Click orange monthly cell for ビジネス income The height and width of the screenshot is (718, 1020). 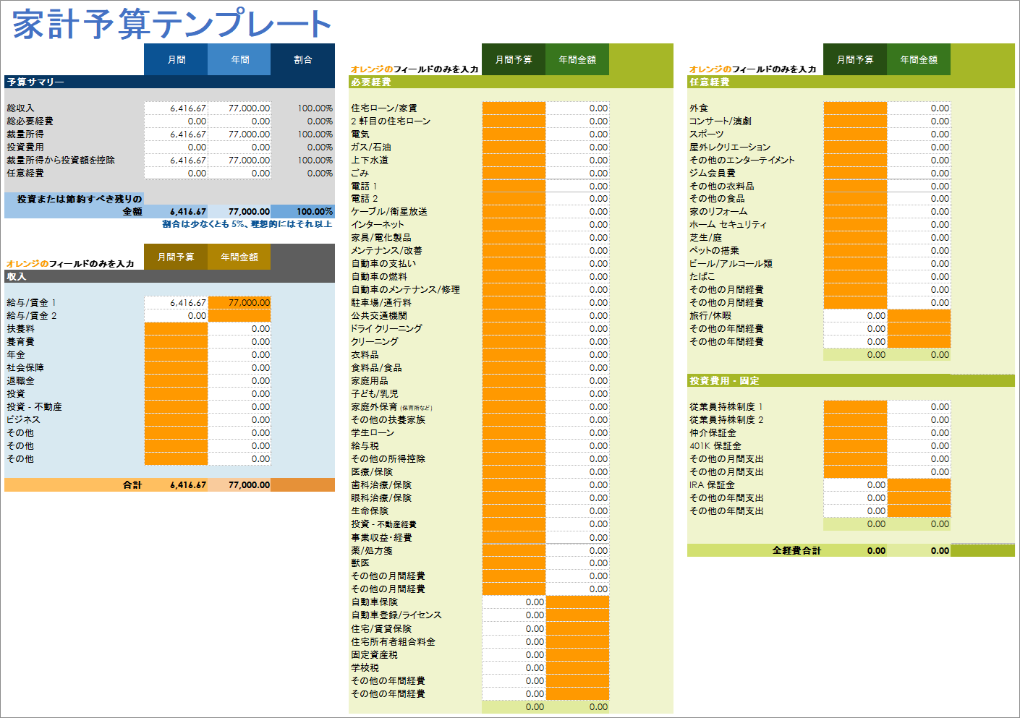(176, 419)
